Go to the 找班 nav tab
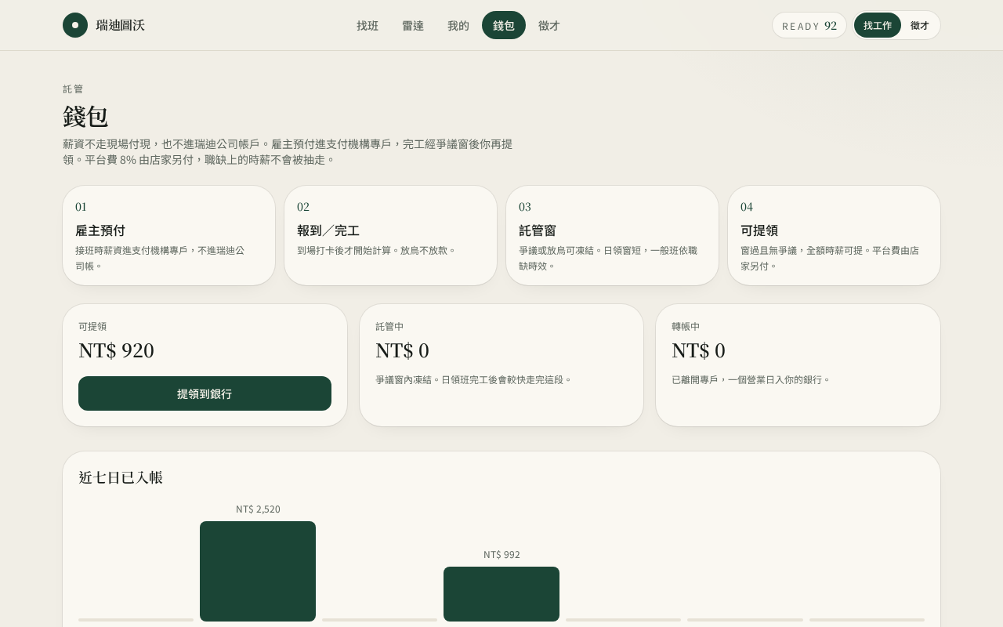Screen dimensions: 1003x627 click(368, 25)
